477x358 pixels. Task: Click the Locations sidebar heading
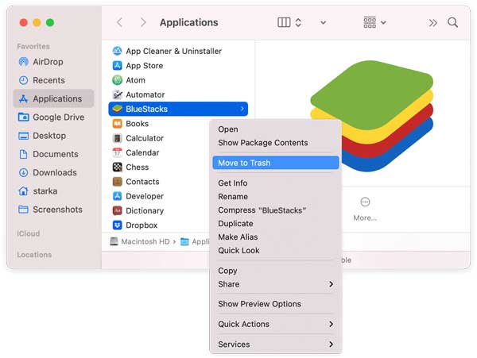34,255
